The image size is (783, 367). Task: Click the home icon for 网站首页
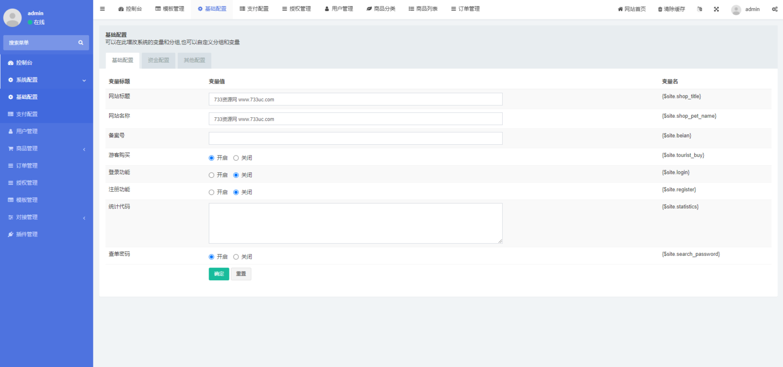(620, 9)
